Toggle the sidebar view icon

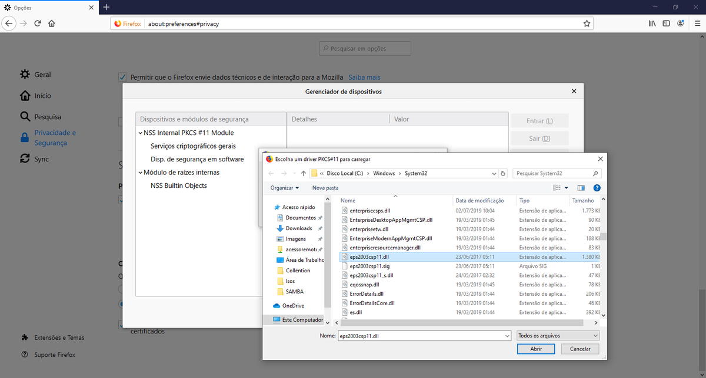[x=666, y=23]
